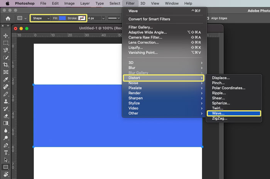Select the Eyedropper tool
This screenshot has height=179, width=270.
click(x=6, y=79)
